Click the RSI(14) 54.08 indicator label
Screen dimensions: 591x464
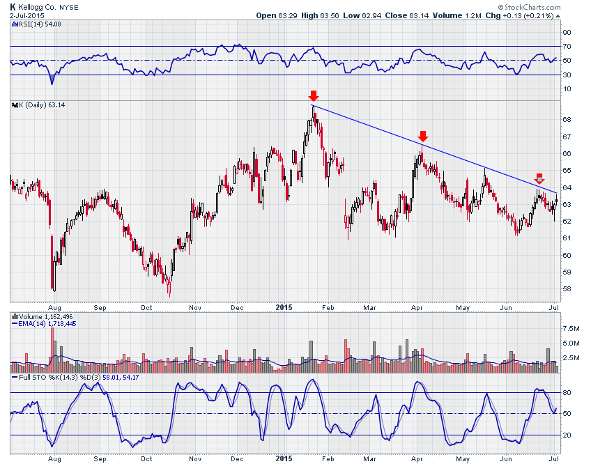(x=40, y=24)
